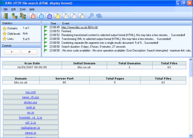Select the dark-blue <p> output format icon
Screen dimensions: 193x138
coord(49,16)
